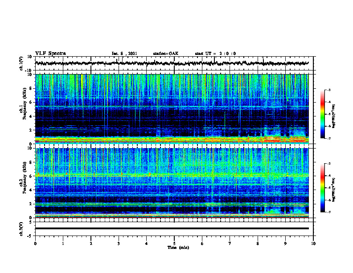Click the ch.2 color scale bar
This screenshot has width=353, height=273.
(323, 188)
